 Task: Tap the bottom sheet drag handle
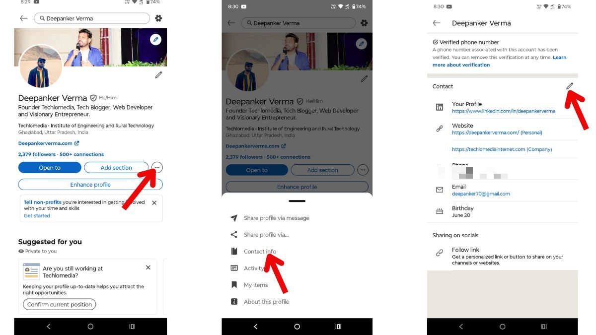click(297, 201)
